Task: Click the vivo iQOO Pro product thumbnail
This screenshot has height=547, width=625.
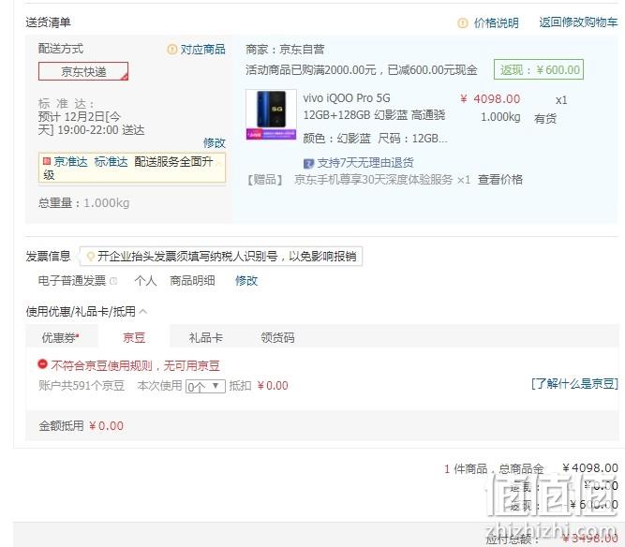Action: pyautogui.click(x=271, y=114)
